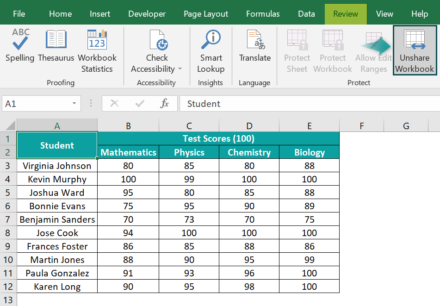
Task: Switch to the Home tab
Action: coord(60,14)
